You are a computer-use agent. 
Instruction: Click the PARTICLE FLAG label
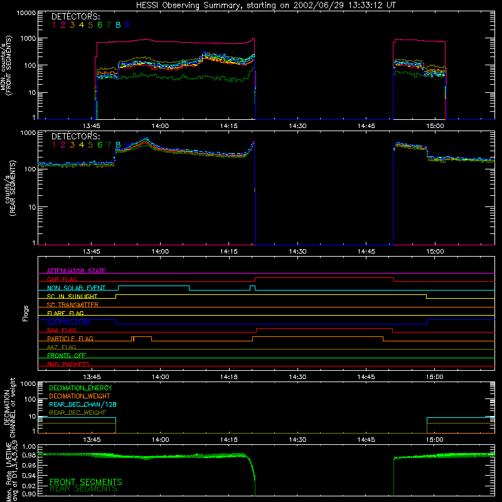pyautogui.click(x=70, y=339)
